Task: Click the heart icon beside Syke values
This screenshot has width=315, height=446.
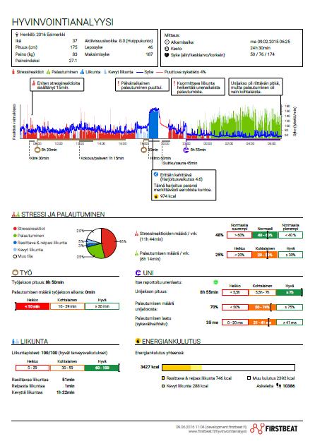Action: coord(167,55)
